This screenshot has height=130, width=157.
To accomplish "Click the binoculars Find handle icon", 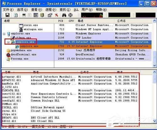I will coord(64,15).
